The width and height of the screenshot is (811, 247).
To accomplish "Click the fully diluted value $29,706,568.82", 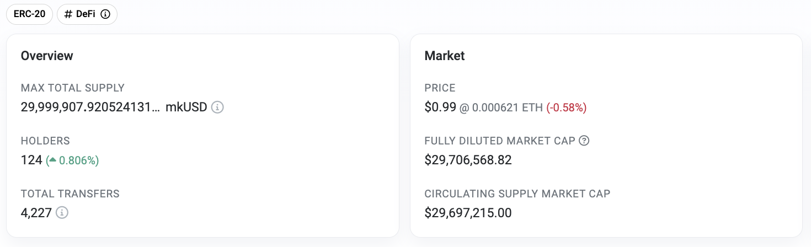I will coord(468,160).
